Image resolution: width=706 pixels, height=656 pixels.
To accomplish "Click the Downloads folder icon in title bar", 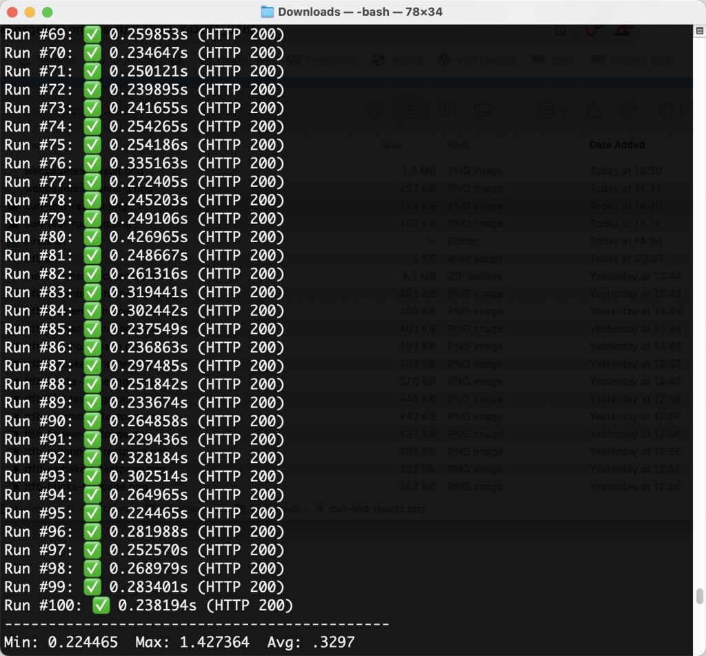I will point(268,12).
